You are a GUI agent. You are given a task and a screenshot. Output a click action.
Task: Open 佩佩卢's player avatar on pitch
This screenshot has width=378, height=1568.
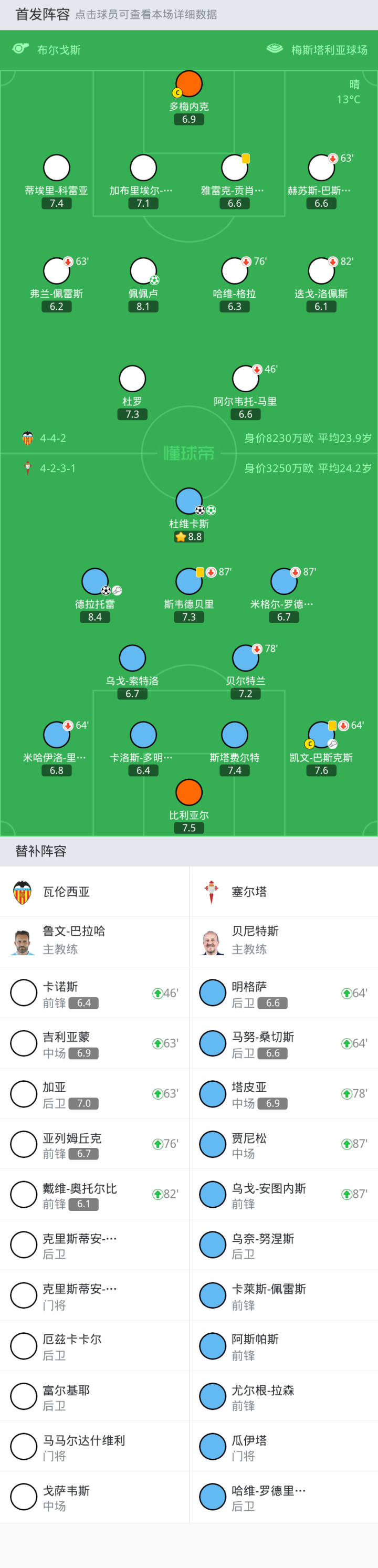point(143,271)
